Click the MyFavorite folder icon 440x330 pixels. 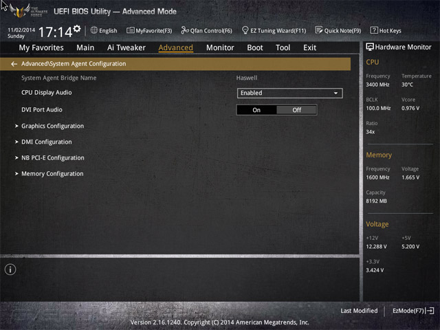click(x=130, y=30)
